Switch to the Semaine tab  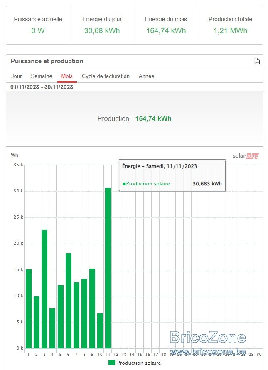[x=42, y=76]
